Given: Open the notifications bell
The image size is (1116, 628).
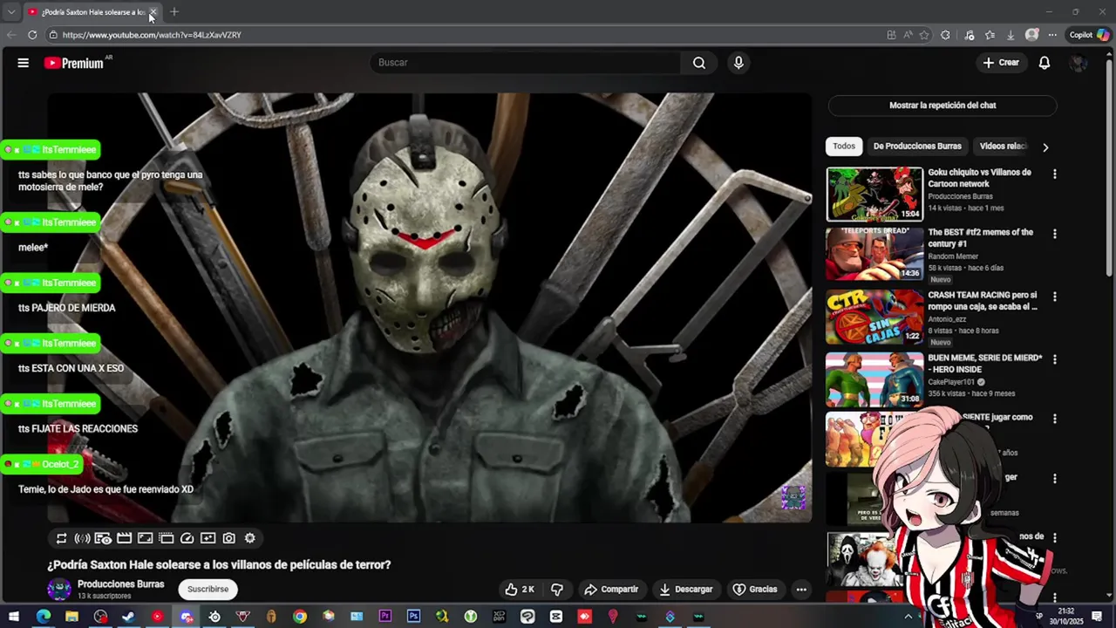Looking at the screenshot, I should [x=1045, y=63].
